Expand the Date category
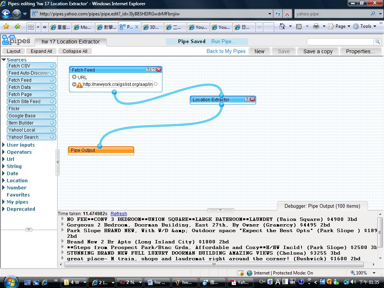 click(x=3, y=173)
